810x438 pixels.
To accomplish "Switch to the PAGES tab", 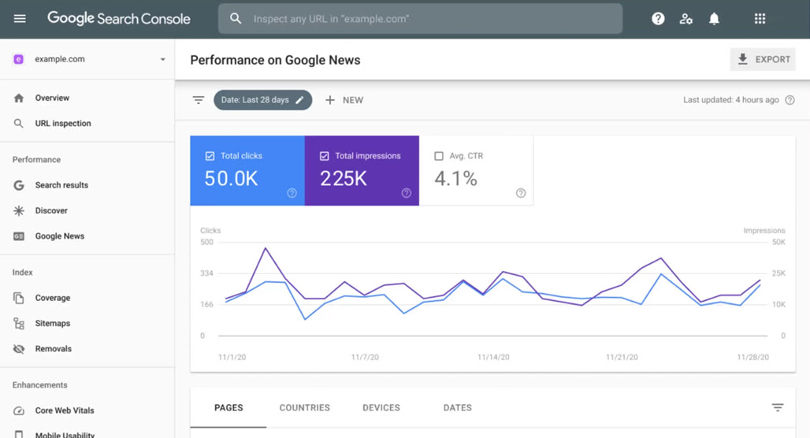I will click(229, 407).
